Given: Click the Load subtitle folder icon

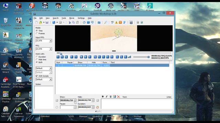Looking at the screenshot, I should [x=41, y=23].
